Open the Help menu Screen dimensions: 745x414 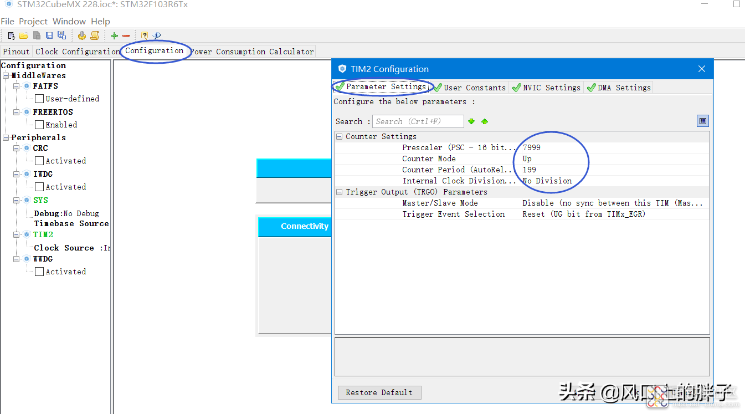[x=100, y=21]
